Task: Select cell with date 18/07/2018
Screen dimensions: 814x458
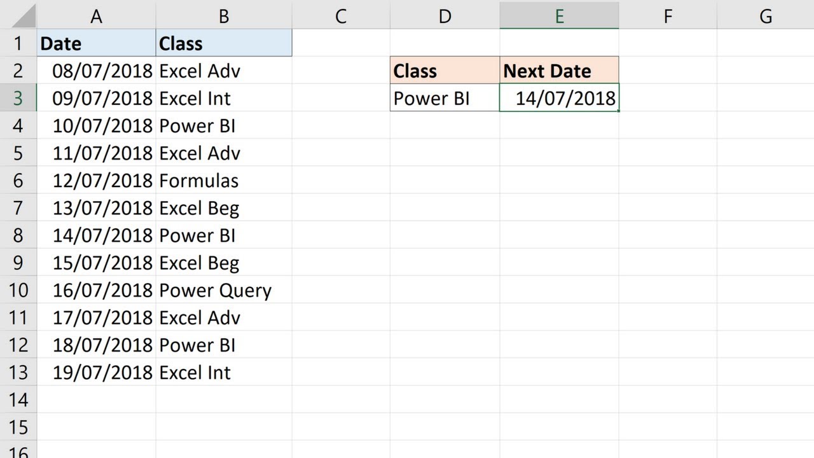Action: 96,344
